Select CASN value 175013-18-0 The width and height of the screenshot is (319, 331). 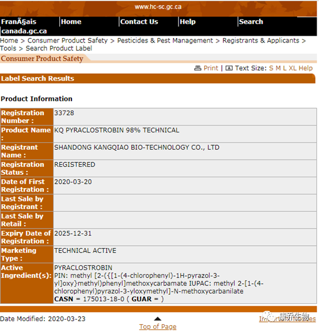click(x=104, y=299)
